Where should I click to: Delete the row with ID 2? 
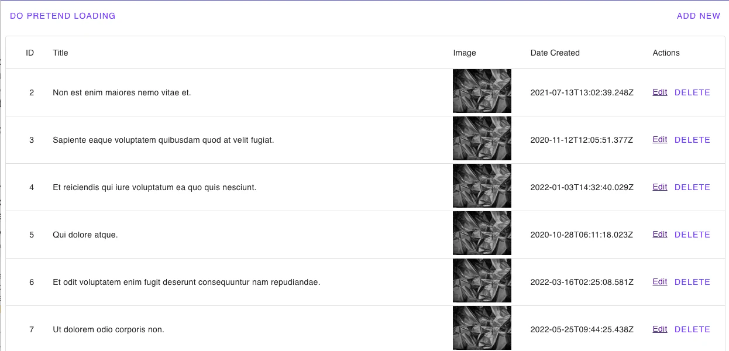pos(692,92)
